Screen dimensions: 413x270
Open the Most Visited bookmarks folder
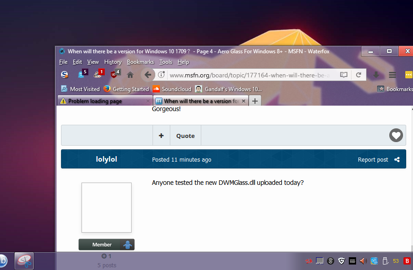80,89
